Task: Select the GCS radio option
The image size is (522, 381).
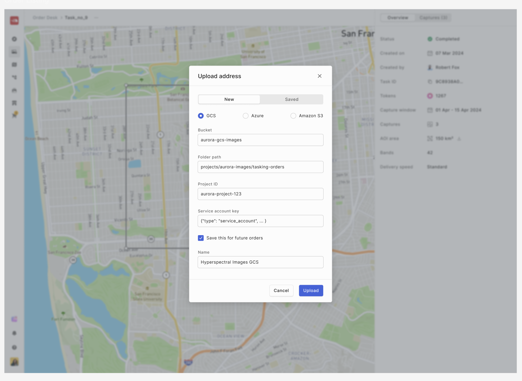Action: pos(201,116)
